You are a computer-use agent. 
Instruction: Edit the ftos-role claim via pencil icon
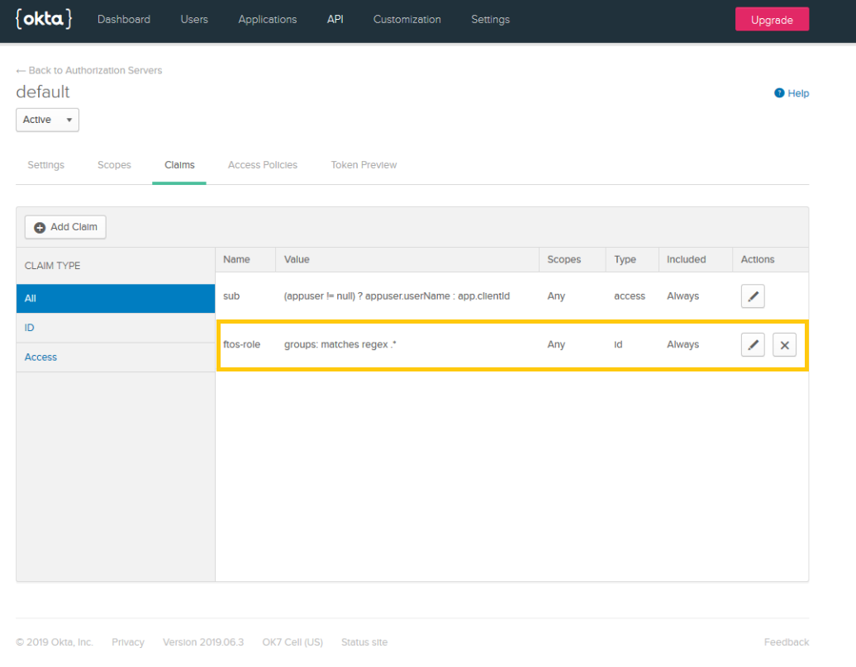(752, 344)
